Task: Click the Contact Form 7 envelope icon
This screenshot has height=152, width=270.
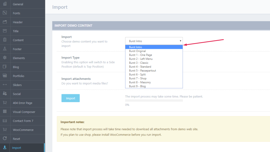Action: 5,121
